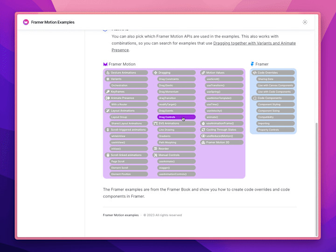
Task: Click the asterisk icon on Variants
Action: (108, 79)
